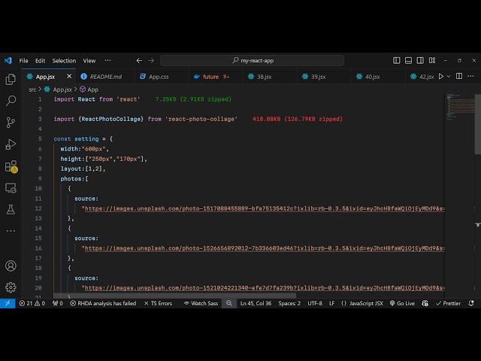Screen dimensions: 481x361
Task: Open the Explorer panel icon
Action: click(11, 79)
